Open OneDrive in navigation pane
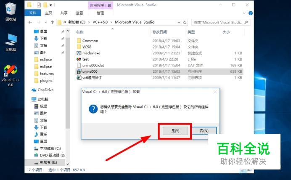This screenshot has height=180, width=291. click(x=43, y=90)
